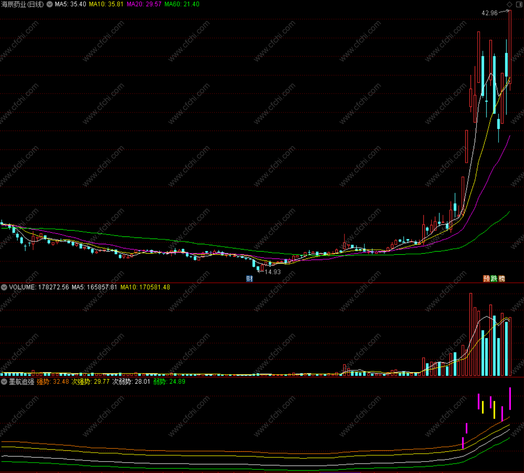Click the volume MA10: 170581.48 label

click(145, 287)
